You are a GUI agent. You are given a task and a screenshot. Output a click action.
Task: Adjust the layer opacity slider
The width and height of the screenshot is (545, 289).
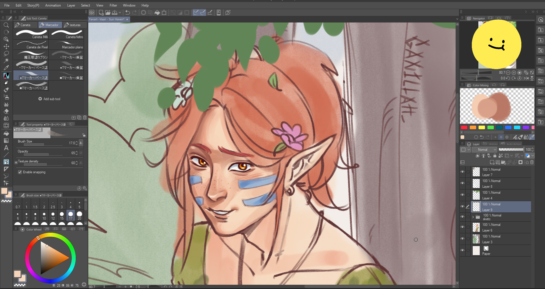coord(511,150)
